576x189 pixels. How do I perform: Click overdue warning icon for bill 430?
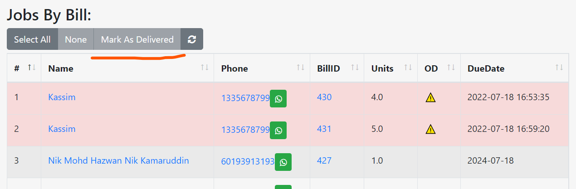(x=430, y=97)
